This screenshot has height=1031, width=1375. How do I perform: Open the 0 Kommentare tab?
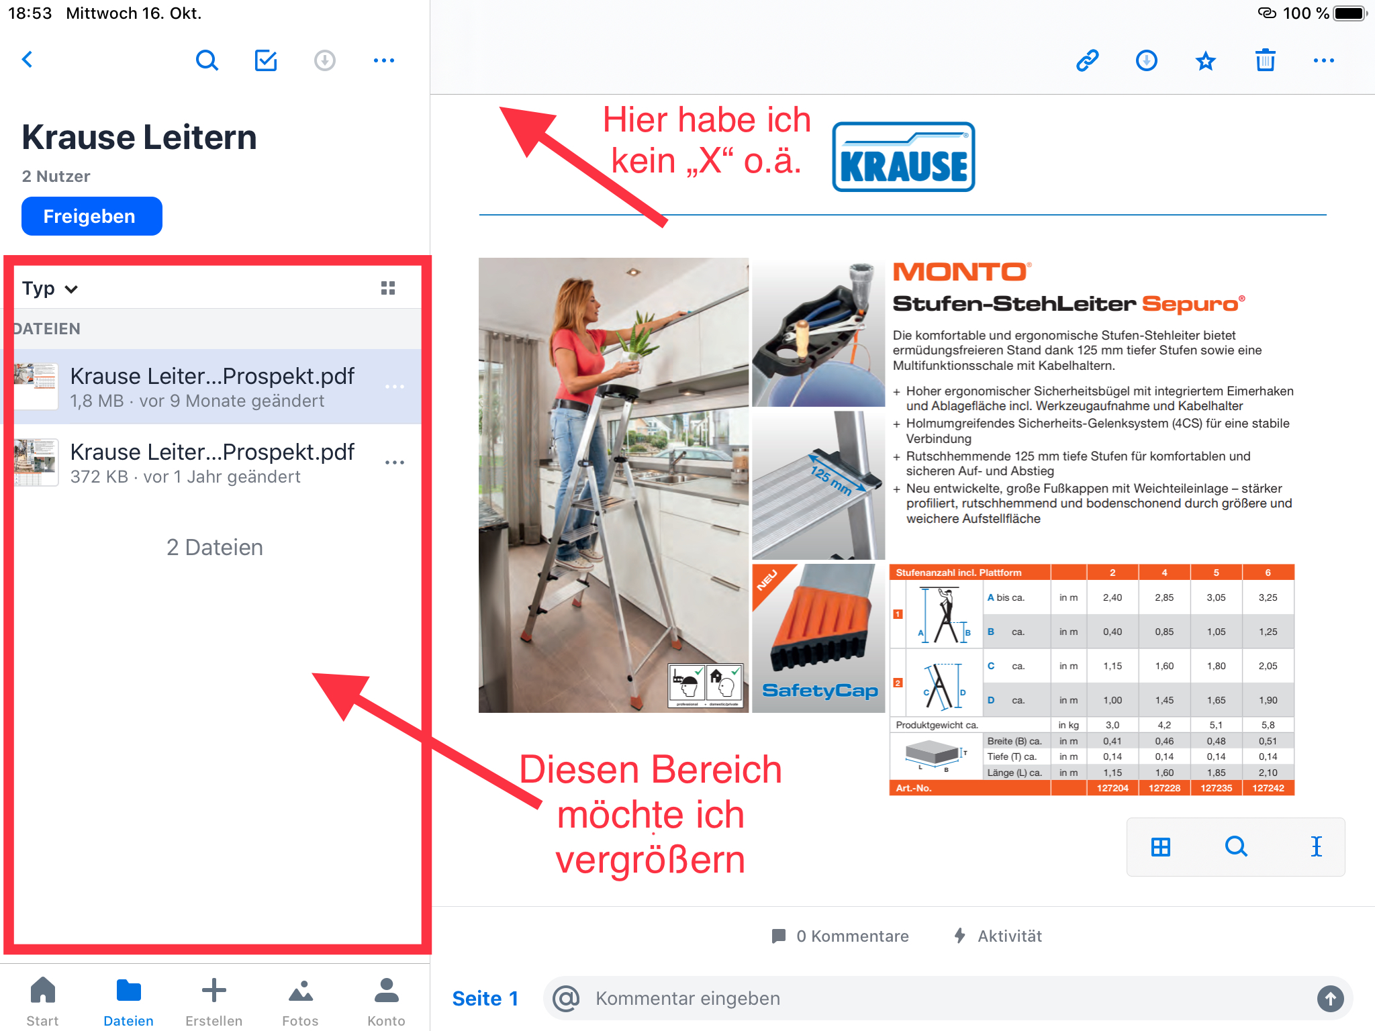(x=840, y=936)
